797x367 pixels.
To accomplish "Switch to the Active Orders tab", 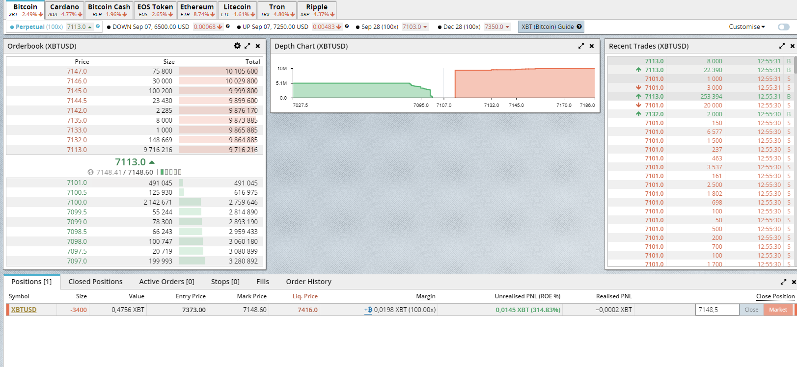I will point(167,282).
